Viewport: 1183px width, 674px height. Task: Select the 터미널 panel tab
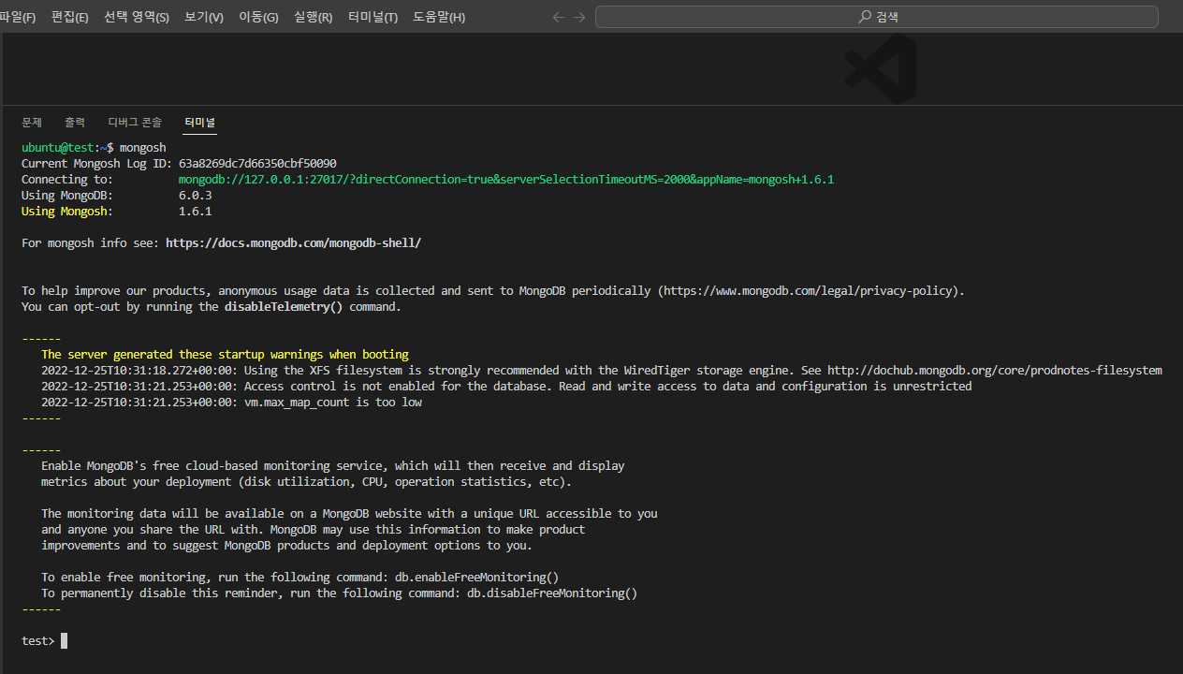199,123
